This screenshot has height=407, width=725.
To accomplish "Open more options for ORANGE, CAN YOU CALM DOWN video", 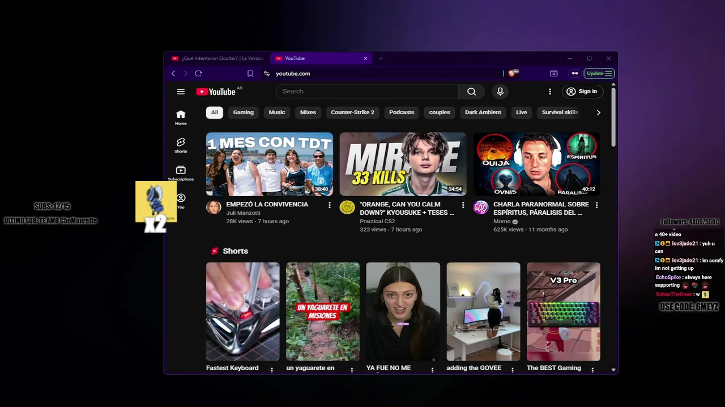I will click(x=463, y=205).
